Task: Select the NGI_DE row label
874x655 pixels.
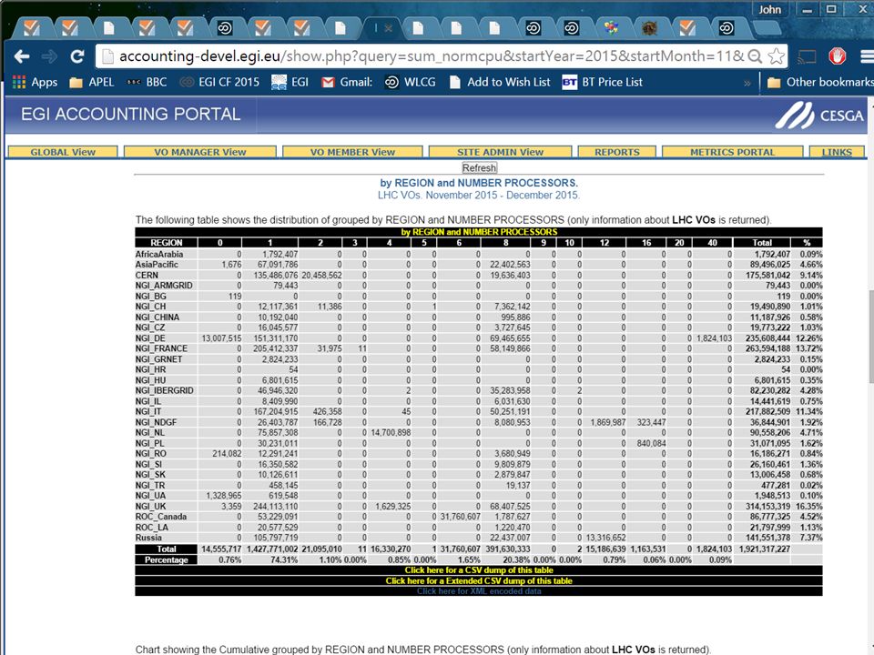Action: (150, 338)
